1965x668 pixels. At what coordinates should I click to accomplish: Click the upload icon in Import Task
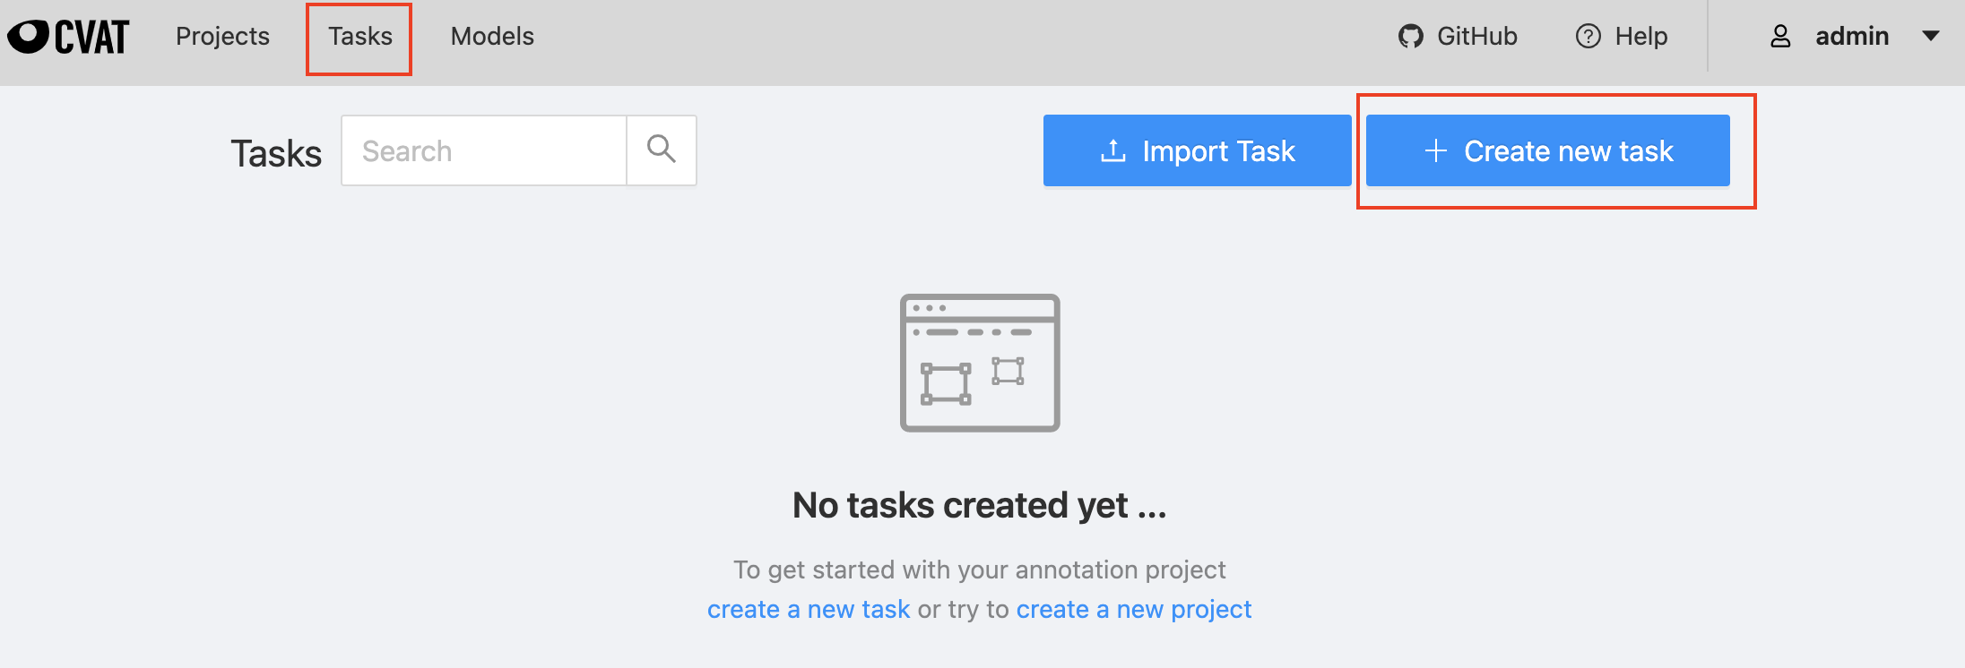click(1112, 150)
